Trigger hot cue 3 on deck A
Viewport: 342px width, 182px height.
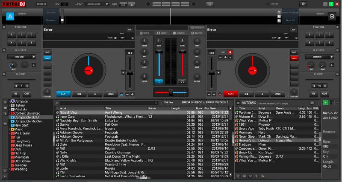pos(32,35)
